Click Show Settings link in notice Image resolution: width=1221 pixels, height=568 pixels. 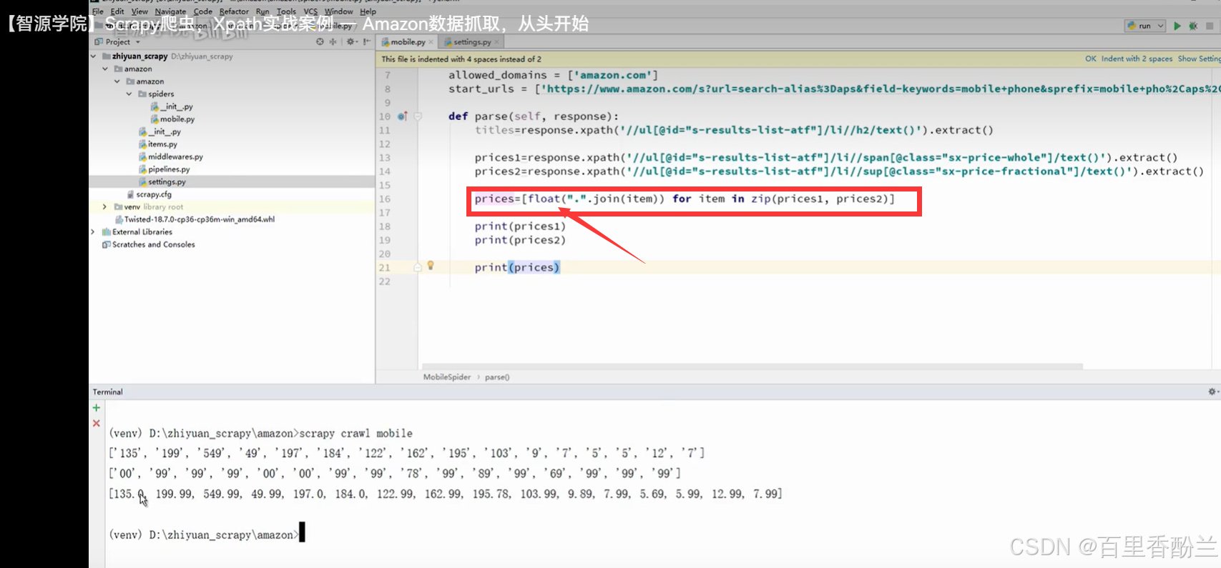tap(1199, 59)
